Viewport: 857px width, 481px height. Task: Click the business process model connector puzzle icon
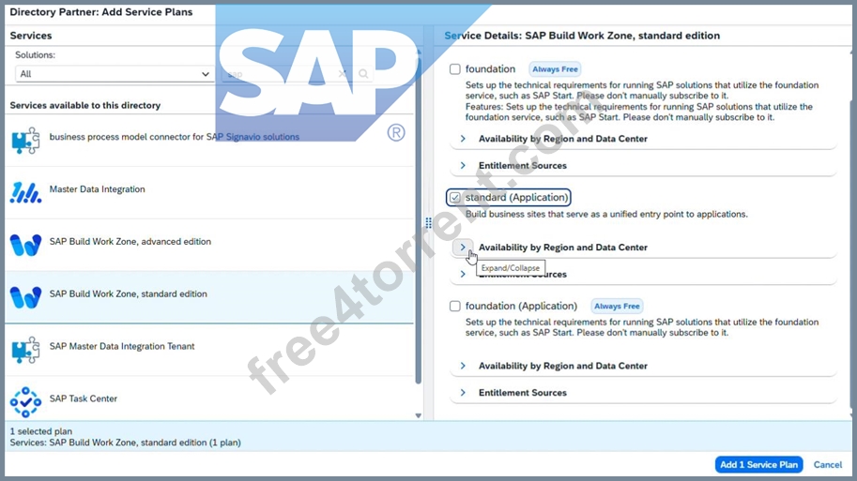(x=25, y=141)
